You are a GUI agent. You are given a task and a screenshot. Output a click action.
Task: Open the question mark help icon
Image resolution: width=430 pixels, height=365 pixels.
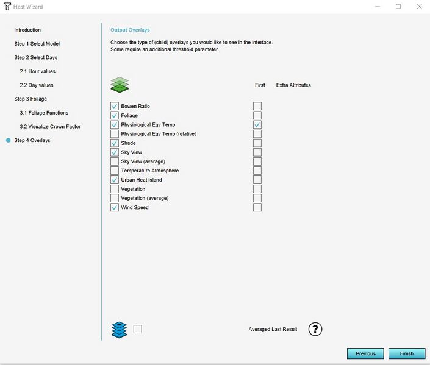coord(315,330)
